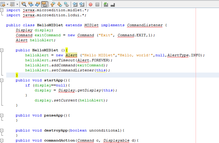Click the Comment lines icon
The width and height of the screenshot is (219, 143).
click(106, 4)
